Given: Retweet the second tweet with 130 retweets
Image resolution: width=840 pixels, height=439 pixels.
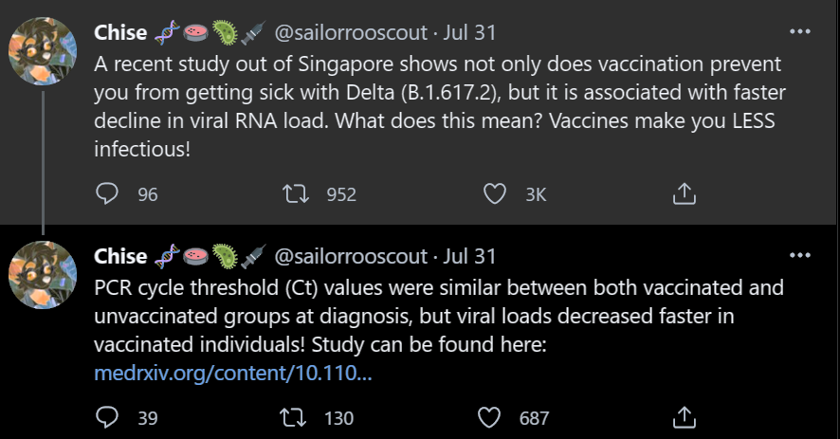Looking at the screenshot, I should (x=297, y=417).
